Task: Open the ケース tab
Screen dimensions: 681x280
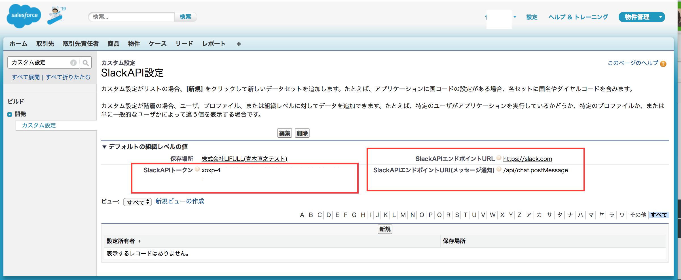Action: (158, 44)
